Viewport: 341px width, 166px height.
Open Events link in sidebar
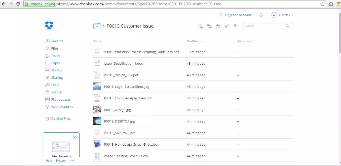(56, 92)
